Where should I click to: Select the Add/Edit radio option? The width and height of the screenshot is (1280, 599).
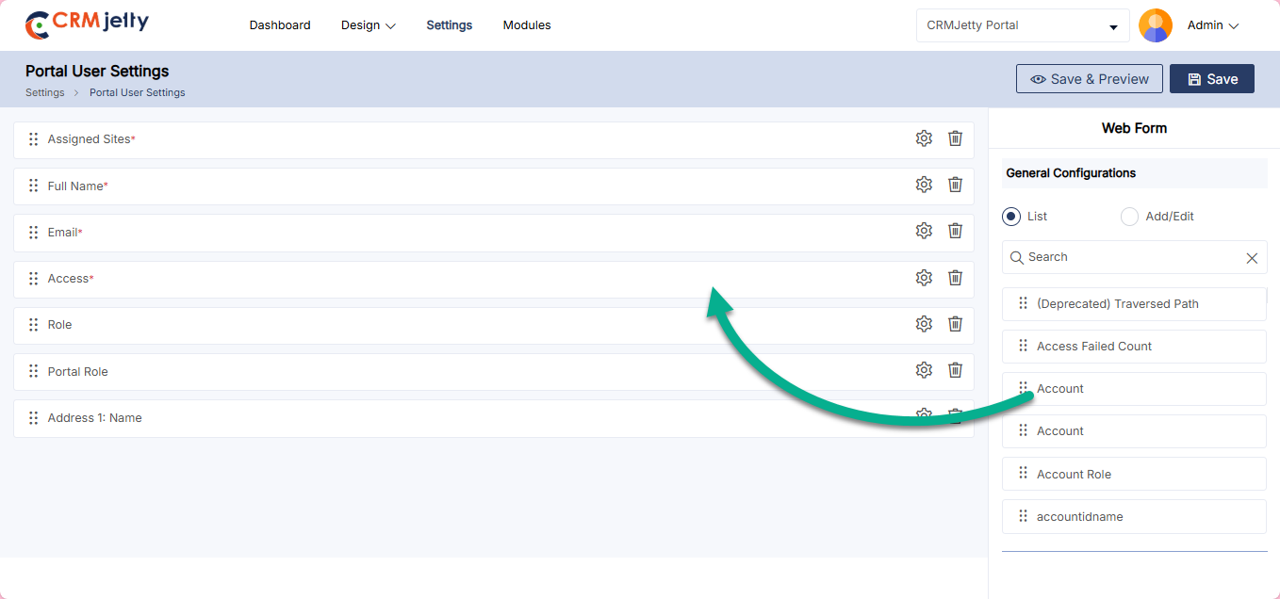click(1129, 217)
